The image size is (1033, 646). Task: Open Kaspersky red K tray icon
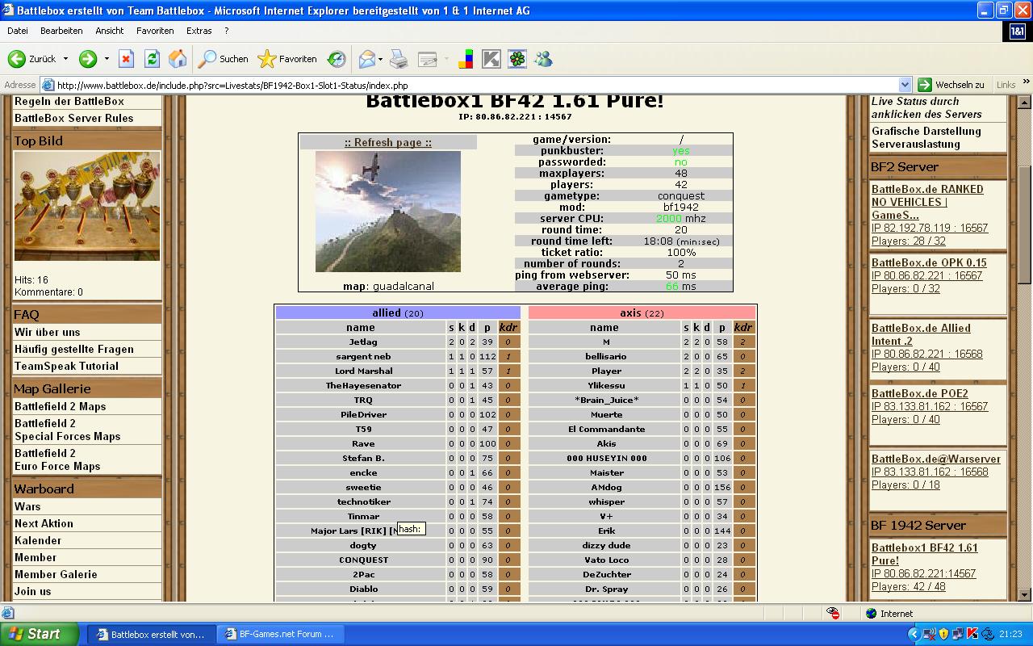click(x=972, y=634)
